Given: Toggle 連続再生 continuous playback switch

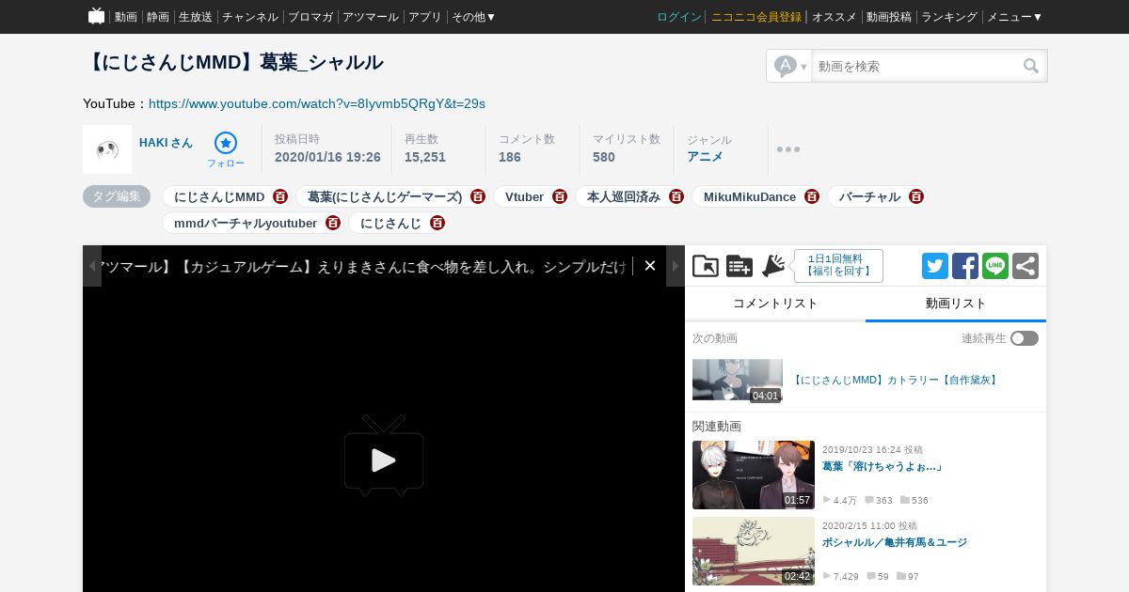Looking at the screenshot, I should click(x=1025, y=338).
